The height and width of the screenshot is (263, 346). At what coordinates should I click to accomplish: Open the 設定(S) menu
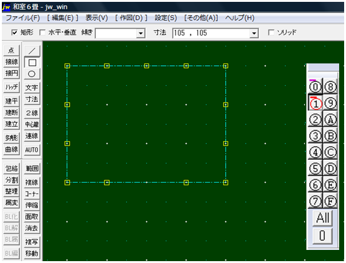pyautogui.click(x=166, y=18)
